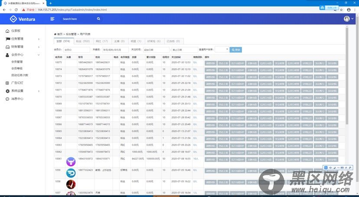
Task: Open the browser profile icon
Action: click(349, 10)
